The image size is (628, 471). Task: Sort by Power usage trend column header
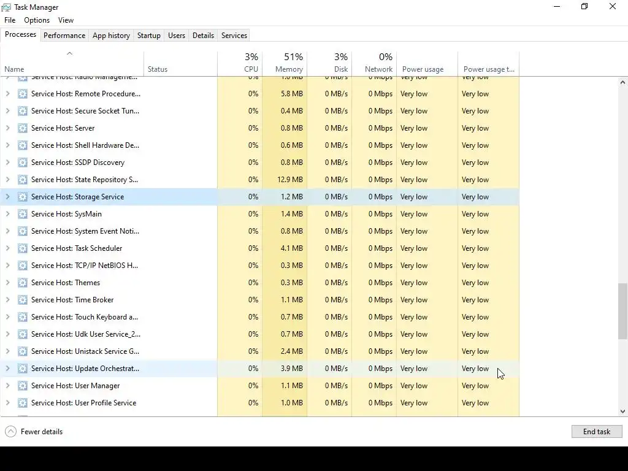pos(489,63)
